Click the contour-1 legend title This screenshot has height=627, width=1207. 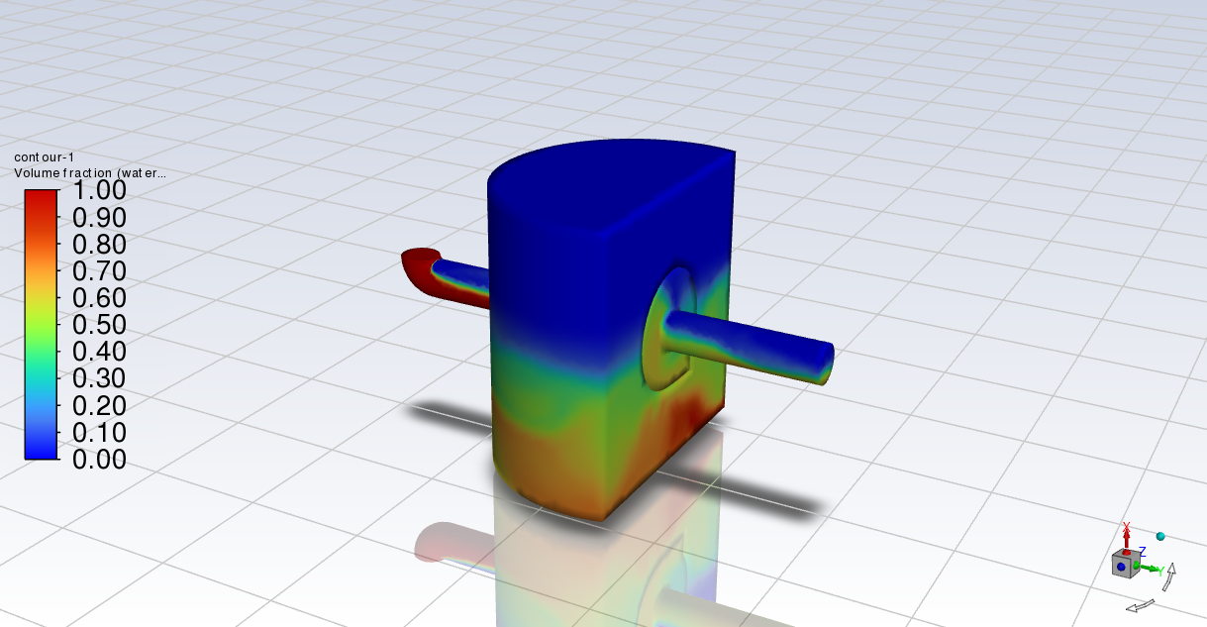(x=44, y=157)
